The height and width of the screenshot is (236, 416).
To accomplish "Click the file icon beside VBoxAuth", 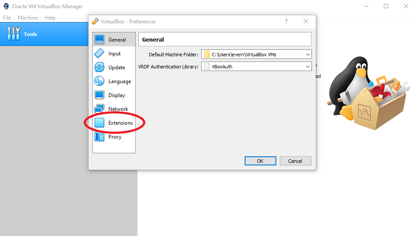I will pyautogui.click(x=207, y=67).
